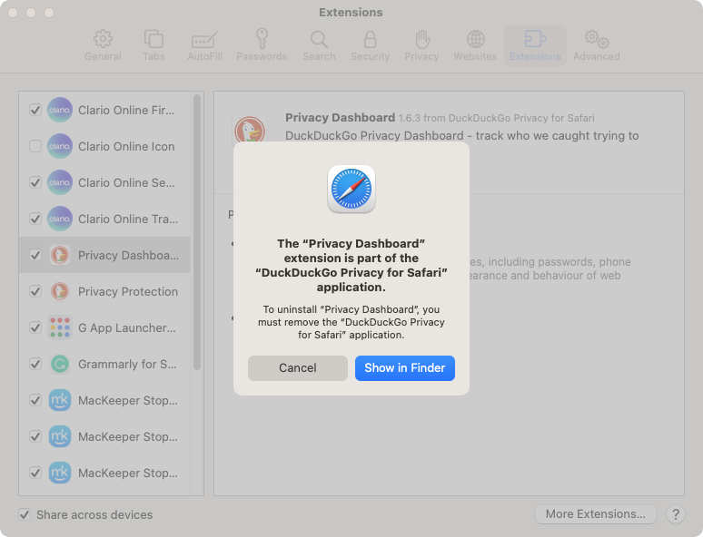The width and height of the screenshot is (703, 537).
Task: Click the DuckDuckGo logo in detail pane
Action: (x=250, y=129)
